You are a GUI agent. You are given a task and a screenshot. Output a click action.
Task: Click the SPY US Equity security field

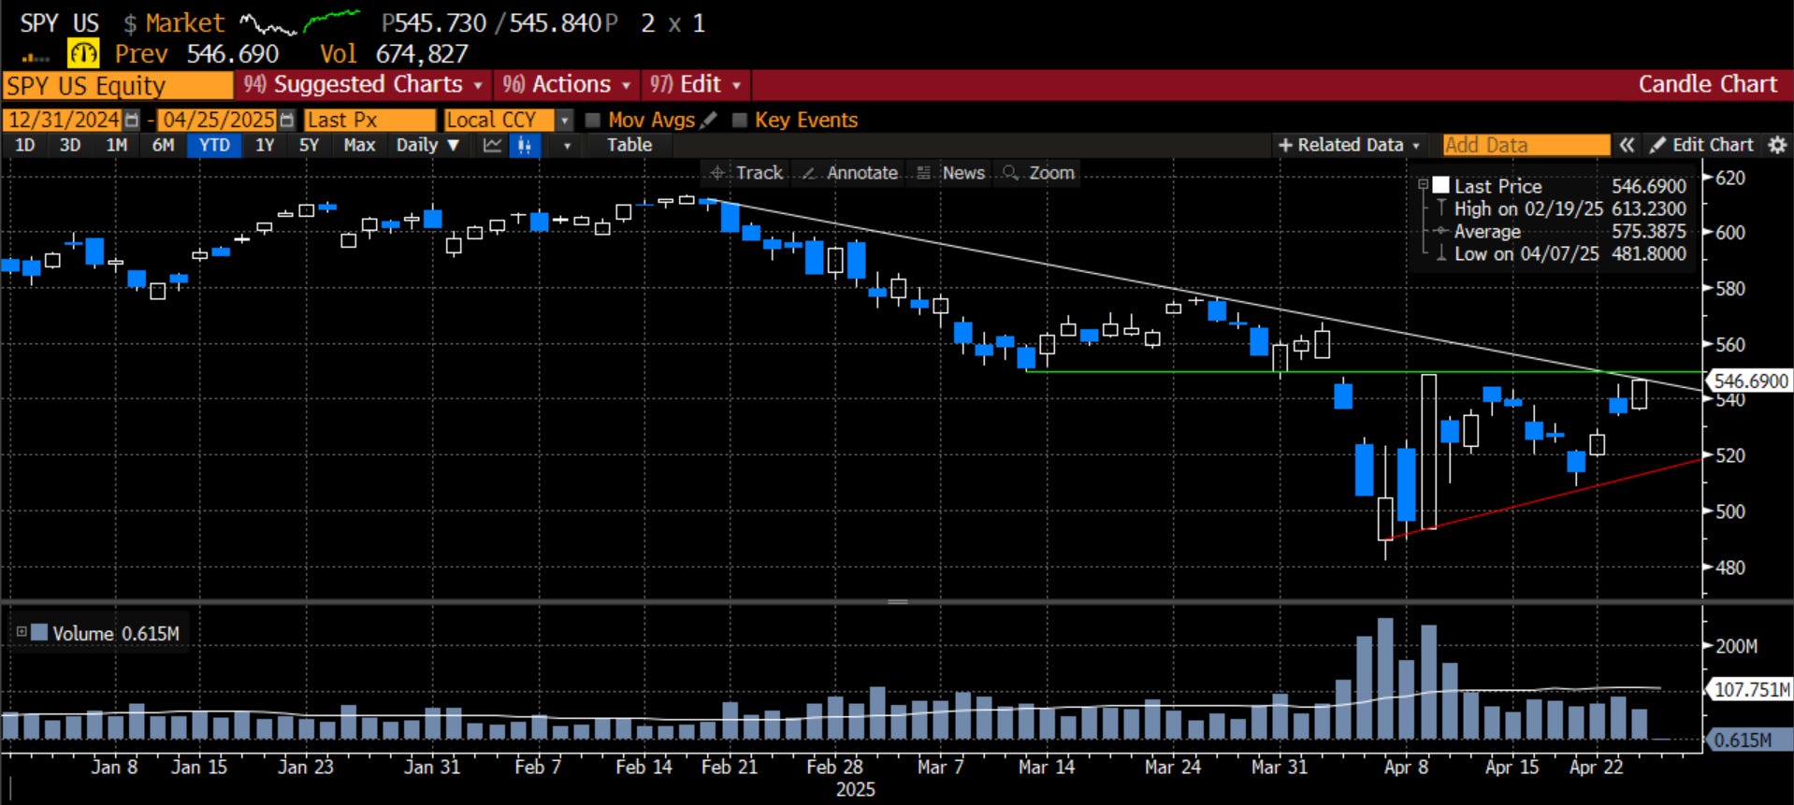tap(118, 86)
